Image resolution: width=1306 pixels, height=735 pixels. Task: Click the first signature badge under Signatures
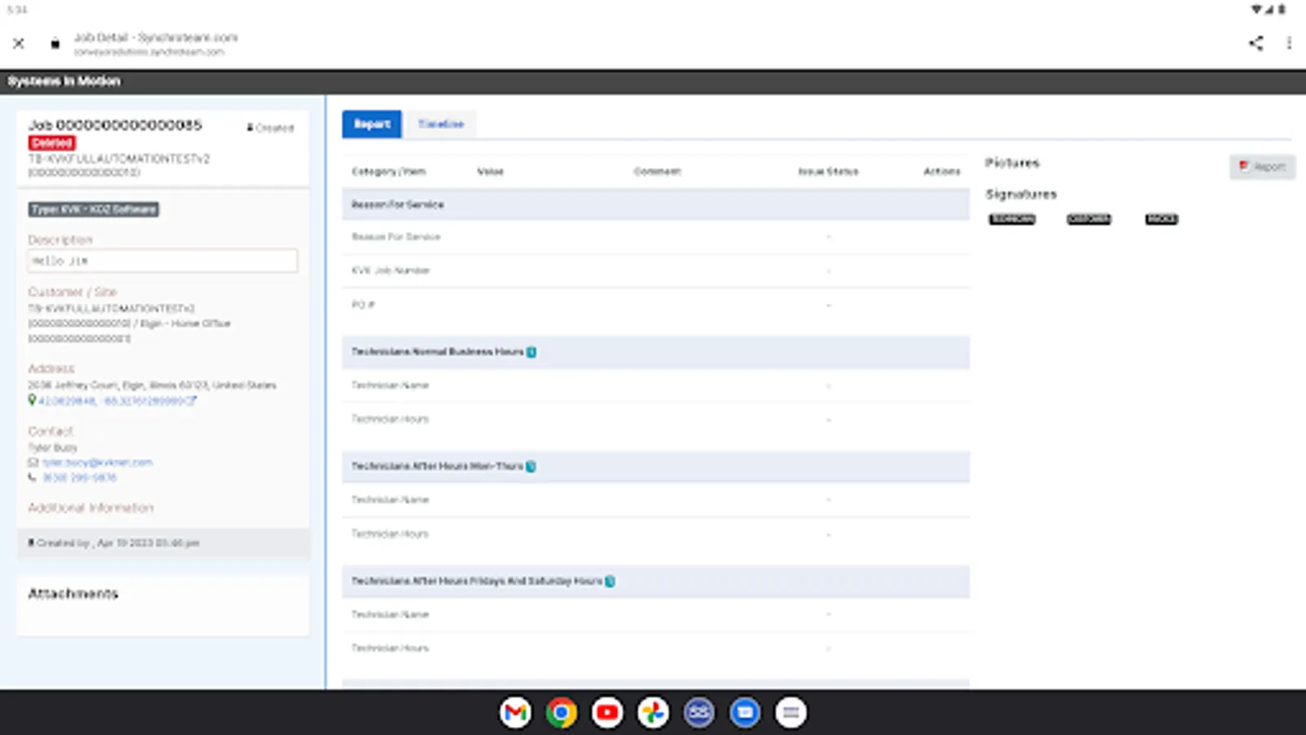[x=1012, y=219]
